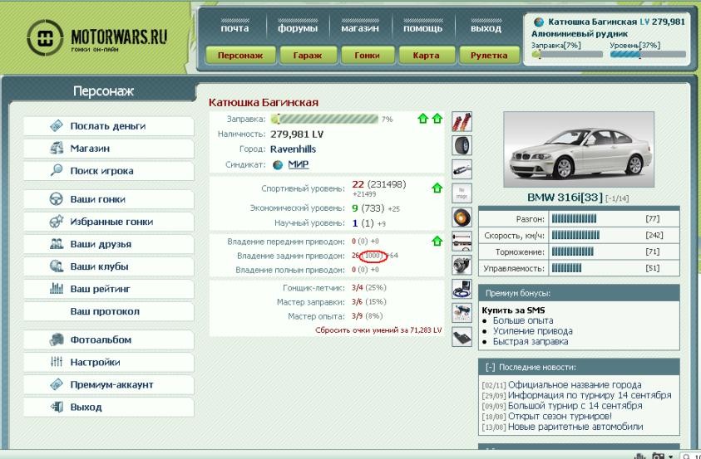Open the магазин top menu
The height and width of the screenshot is (459, 701).
click(360, 27)
